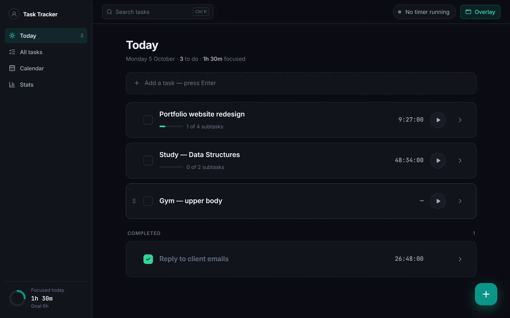The width and height of the screenshot is (510, 318).
Task: Click the checklist icon next to All tasks
Action: [12, 52]
